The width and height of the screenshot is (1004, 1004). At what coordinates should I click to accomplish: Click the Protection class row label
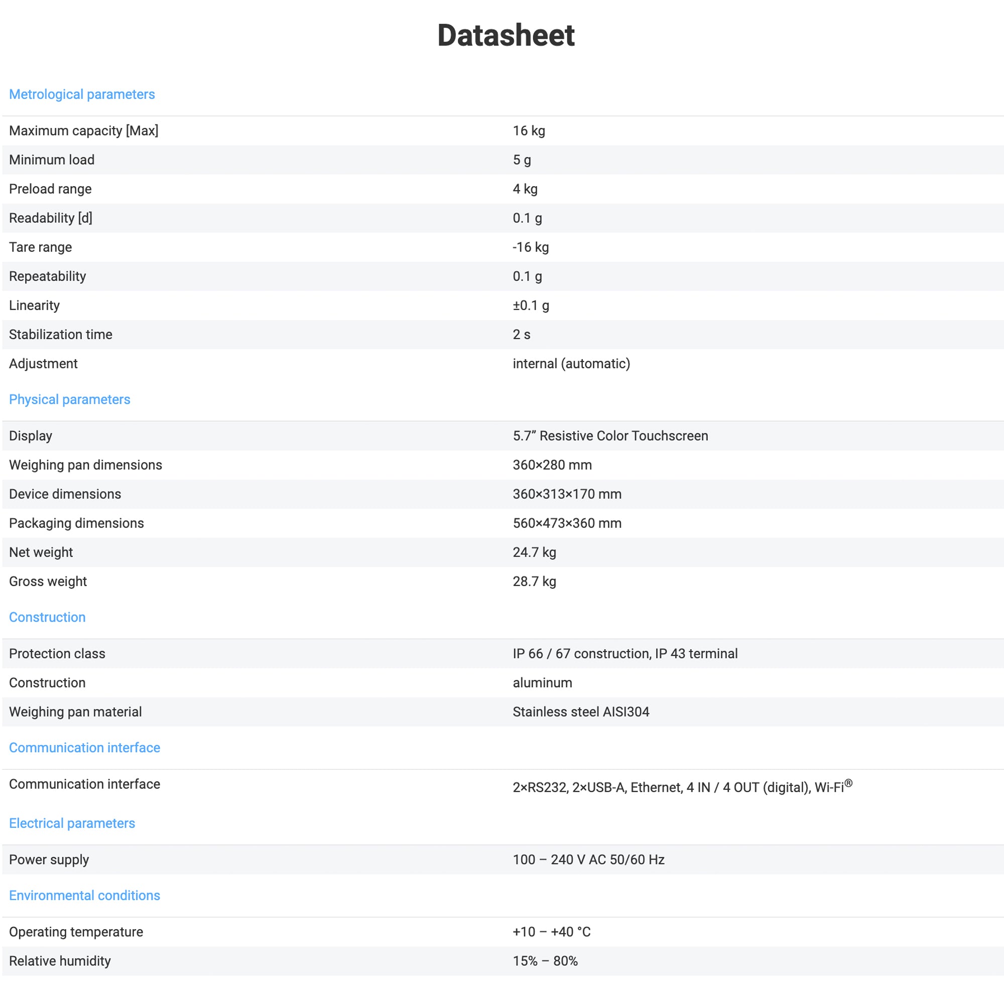[x=57, y=653]
